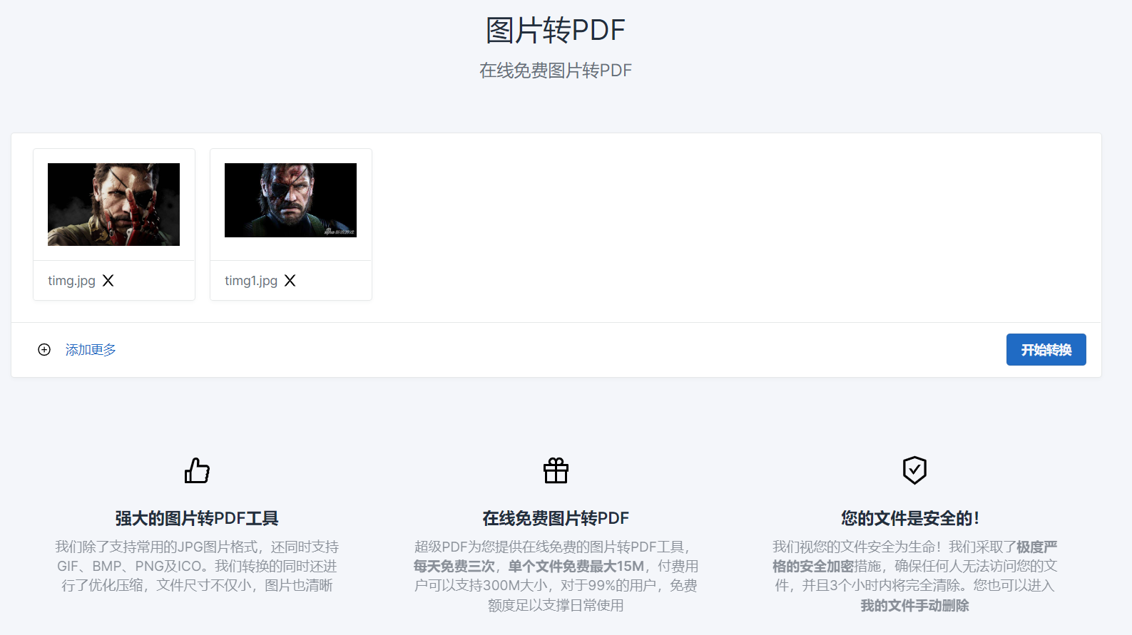Click the 添加更多 link
1132x635 pixels.
[x=91, y=350]
